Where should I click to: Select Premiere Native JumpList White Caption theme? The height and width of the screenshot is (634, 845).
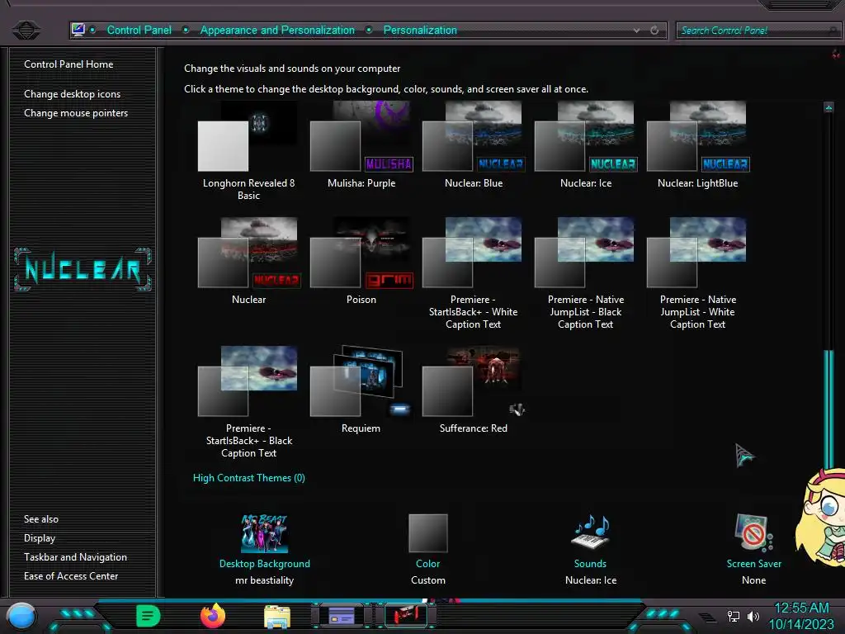(x=698, y=274)
